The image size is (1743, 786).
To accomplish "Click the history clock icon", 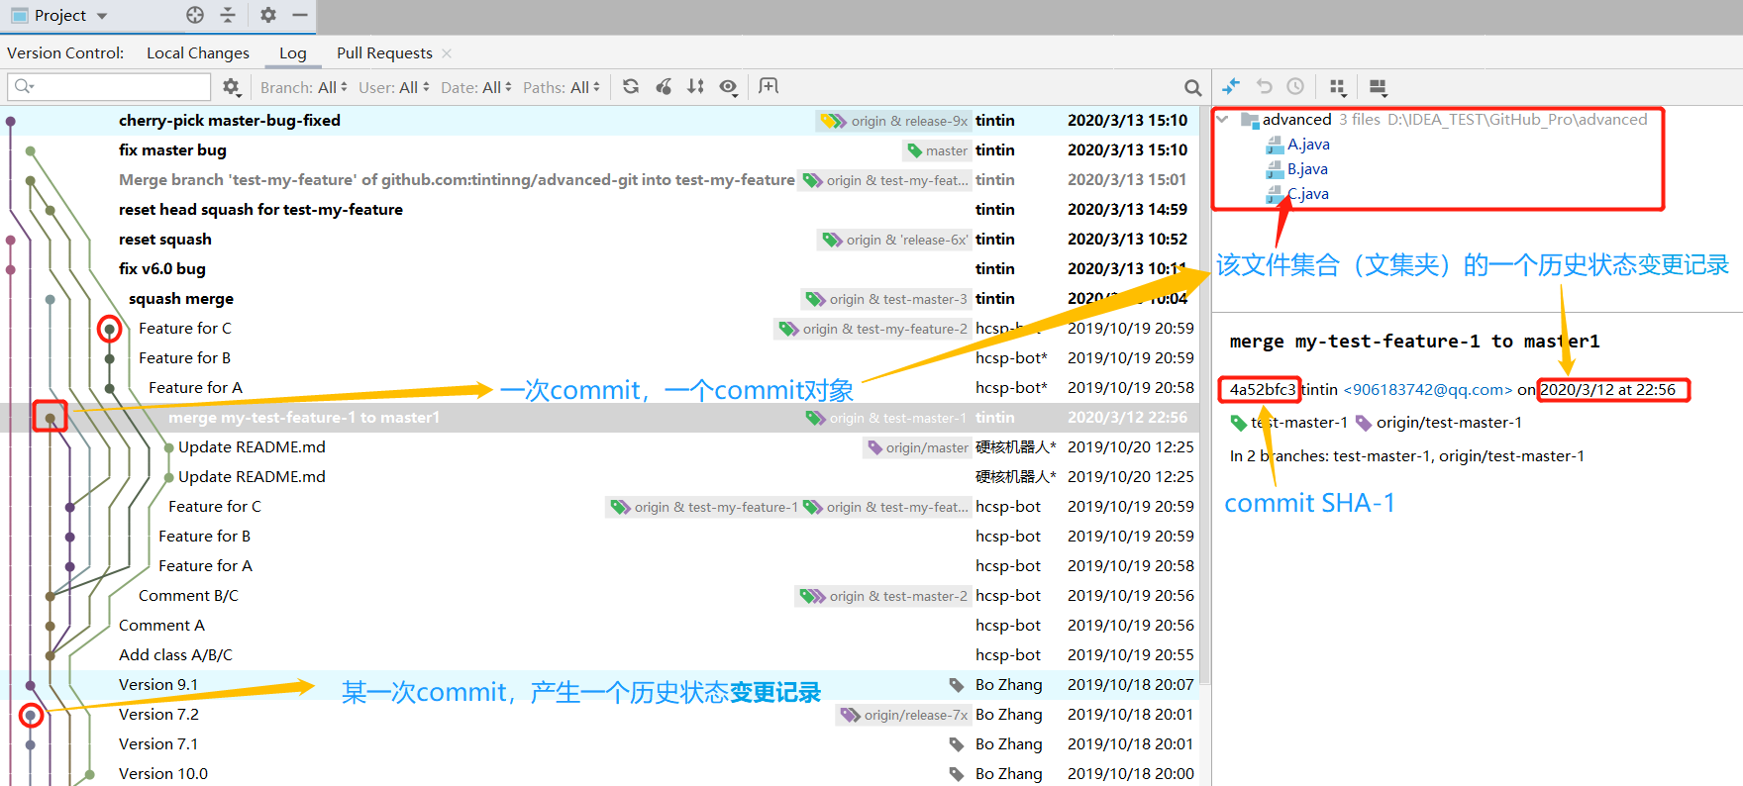I will [x=1295, y=87].
